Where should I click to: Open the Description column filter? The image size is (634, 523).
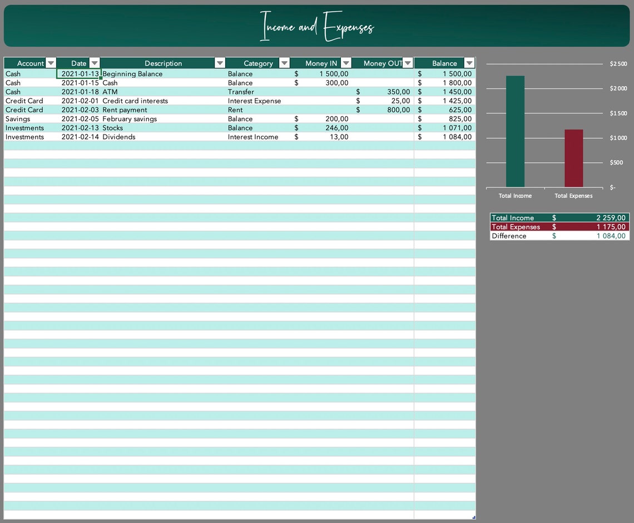coord(220,63)
